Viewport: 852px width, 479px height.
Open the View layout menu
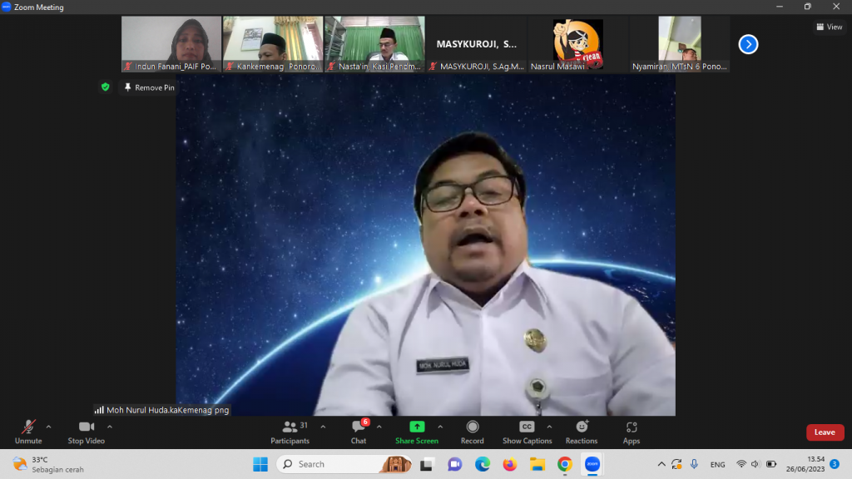(x=830, y=27)
